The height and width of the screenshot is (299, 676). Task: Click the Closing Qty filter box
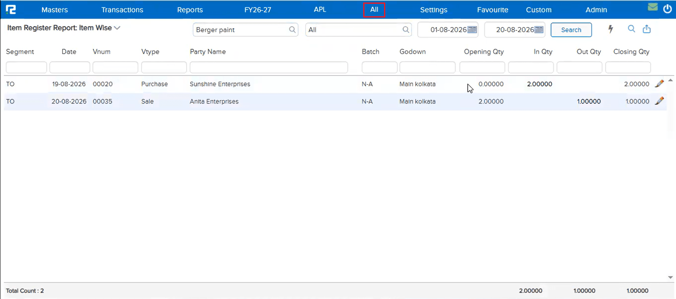[628, 67]
